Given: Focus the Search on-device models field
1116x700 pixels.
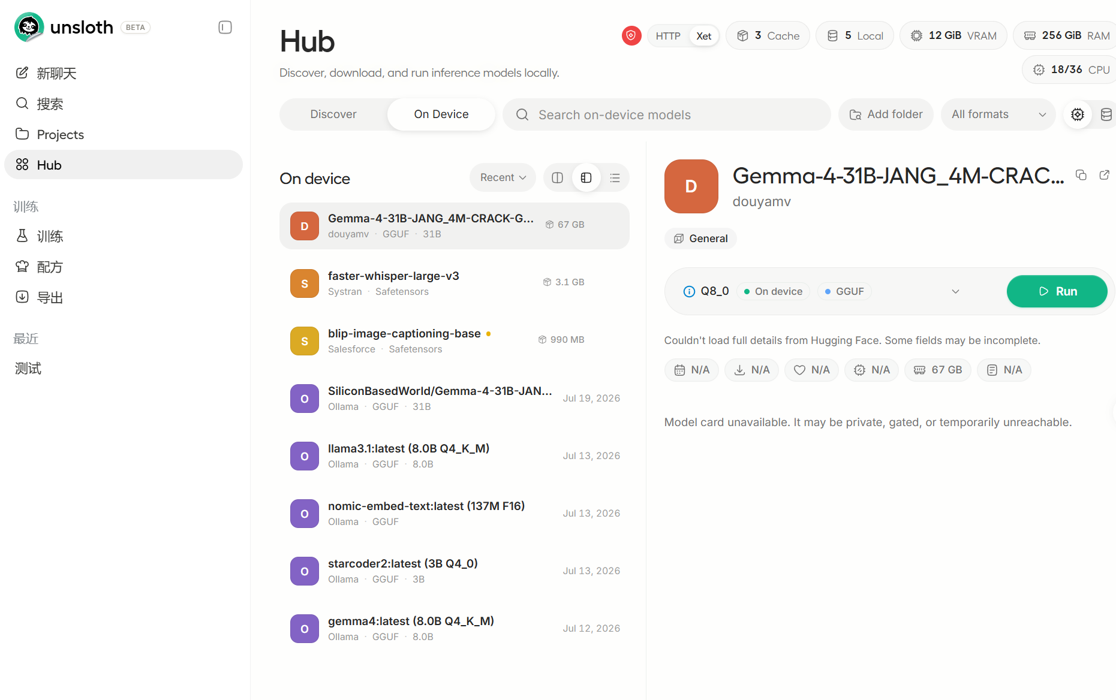Looking at the screenshot, I should pyautogui.click(x=667, y=114).
